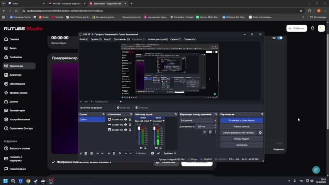Toggle the Чат switch in Rutube Studio
The height and width of the screenshot is (185, 329).
point(280,38)
